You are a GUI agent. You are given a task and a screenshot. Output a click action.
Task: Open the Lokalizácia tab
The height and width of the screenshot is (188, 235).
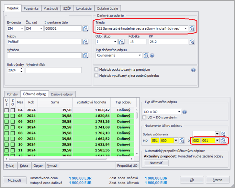click(84, 9)
